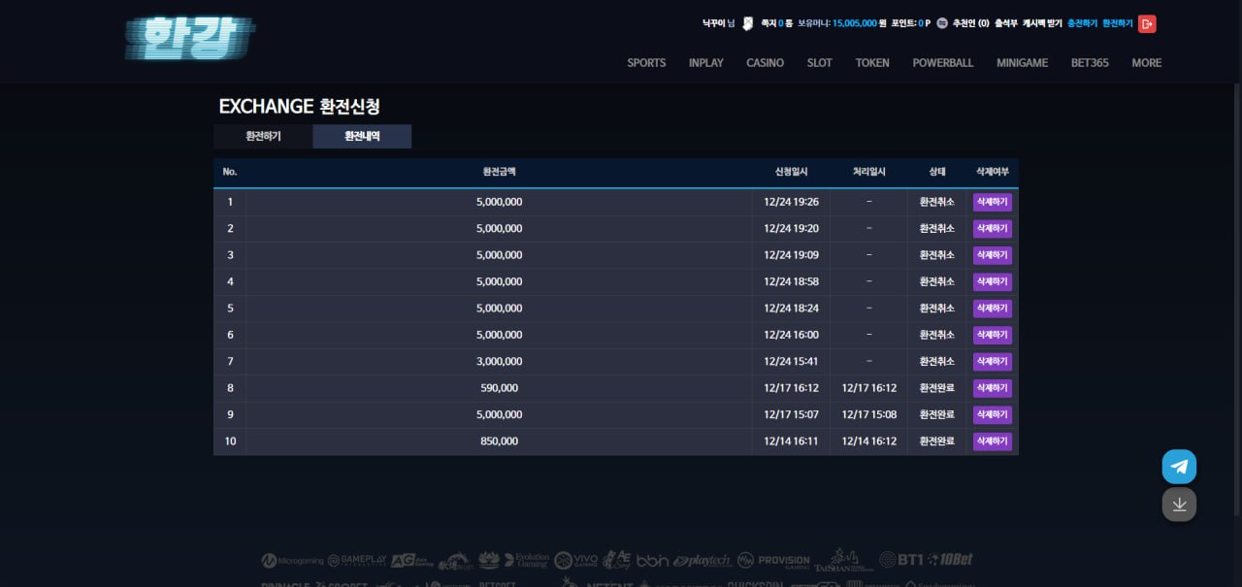The image size is (1242, 587).
Task: Delete the 590,000 withdrawal record
Action: point(992,388)
